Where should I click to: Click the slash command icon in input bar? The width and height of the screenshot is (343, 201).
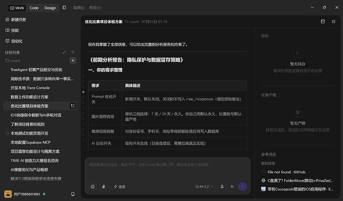click(x=93, y=187)
